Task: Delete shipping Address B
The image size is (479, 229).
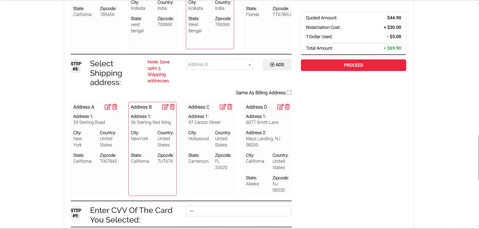Action: (x=172, y=107)
